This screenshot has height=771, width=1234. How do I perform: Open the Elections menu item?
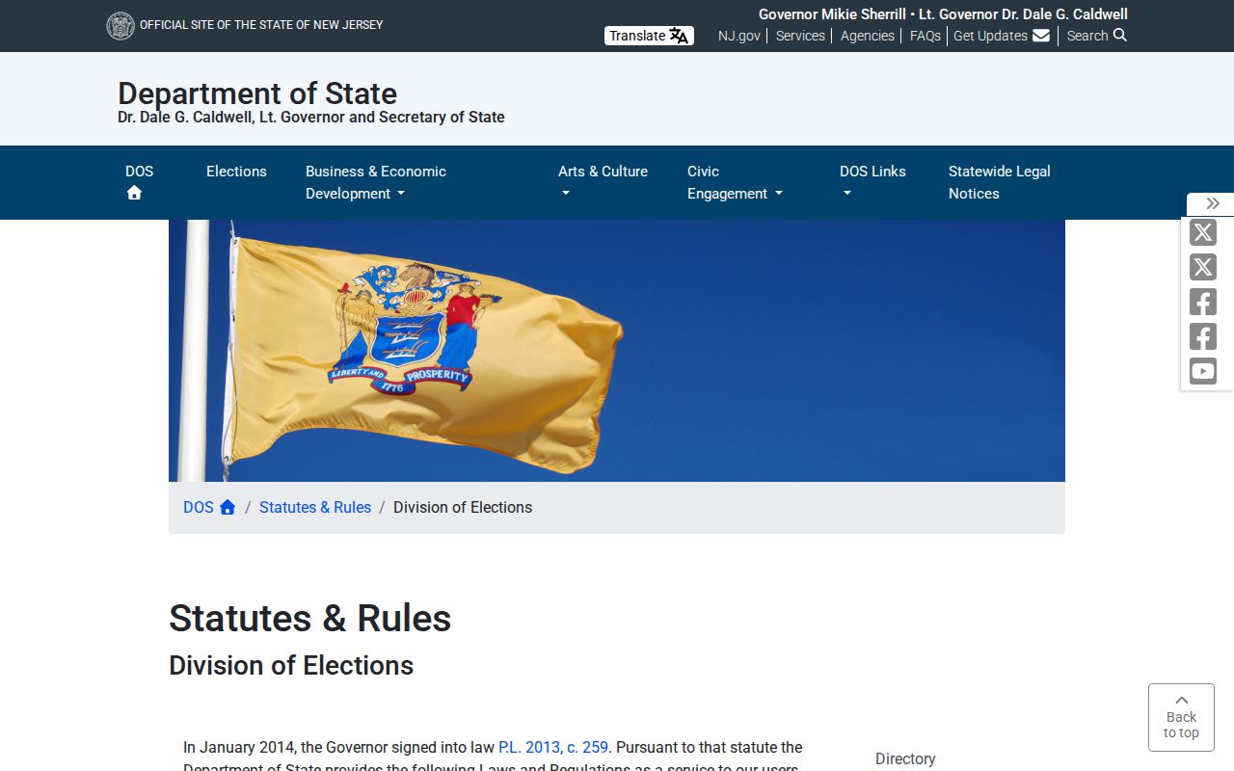[236, 172]
